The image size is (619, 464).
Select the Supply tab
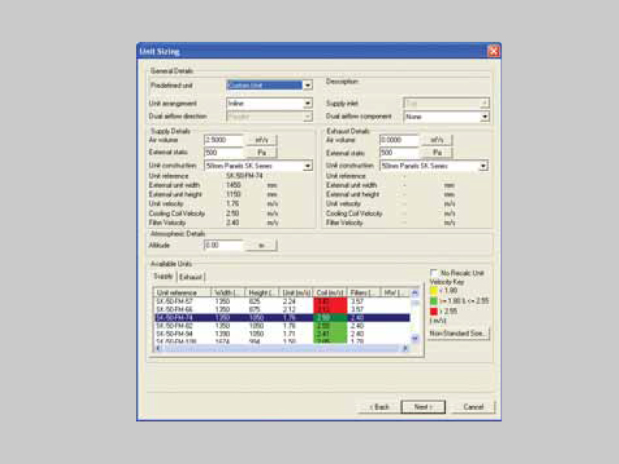click(163, 276)
